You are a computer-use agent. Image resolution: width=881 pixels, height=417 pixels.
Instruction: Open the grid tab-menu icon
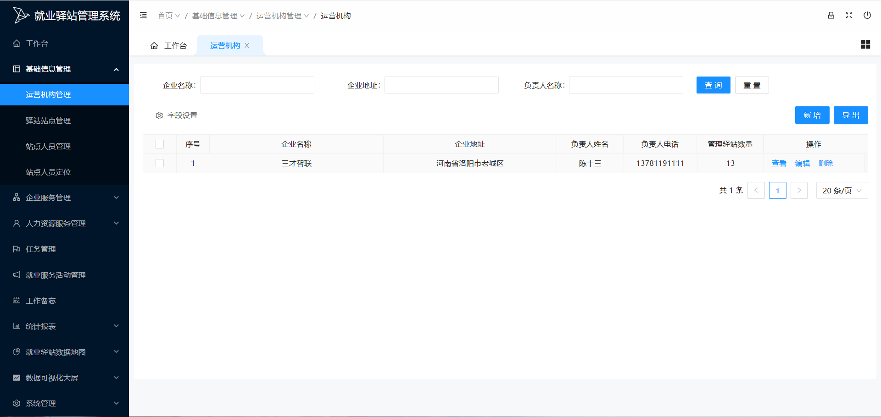coord(865,44)
